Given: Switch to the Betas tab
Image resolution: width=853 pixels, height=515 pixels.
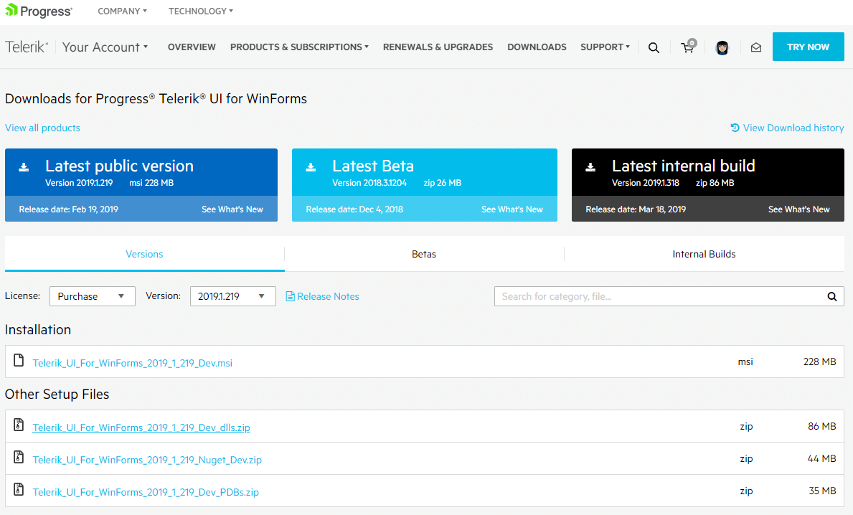Looking at the screenshot, I should click(423, 254).
